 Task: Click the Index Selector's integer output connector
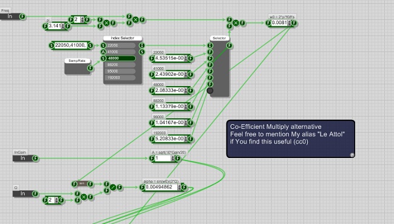coord(142,45)
